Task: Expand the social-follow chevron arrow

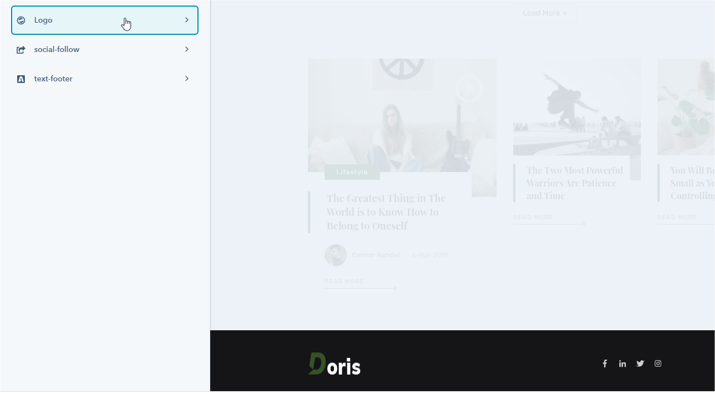Action: pos(187,49)
